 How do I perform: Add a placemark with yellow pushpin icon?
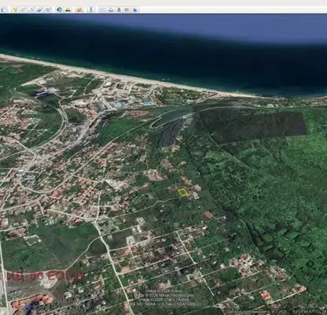15,10
